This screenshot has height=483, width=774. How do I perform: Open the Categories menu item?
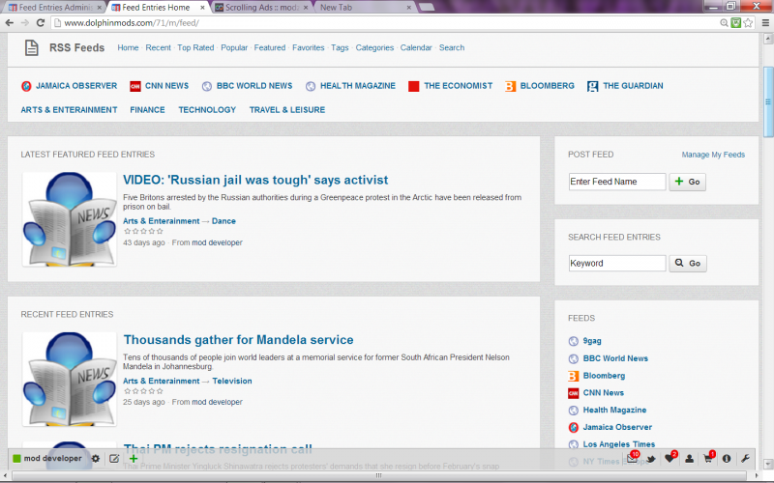point(374,47)
